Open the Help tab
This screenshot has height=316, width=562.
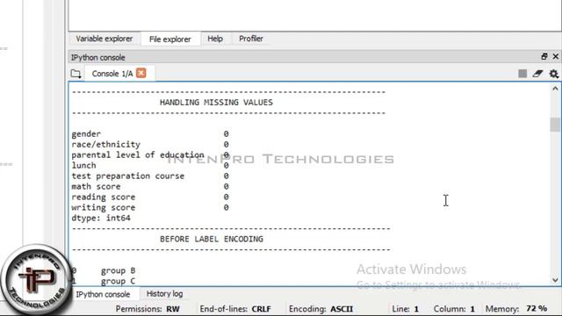215,39
